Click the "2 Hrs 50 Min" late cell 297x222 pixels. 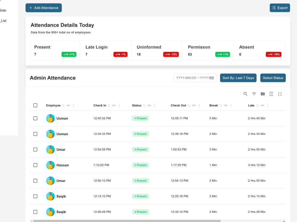point(257,181)
